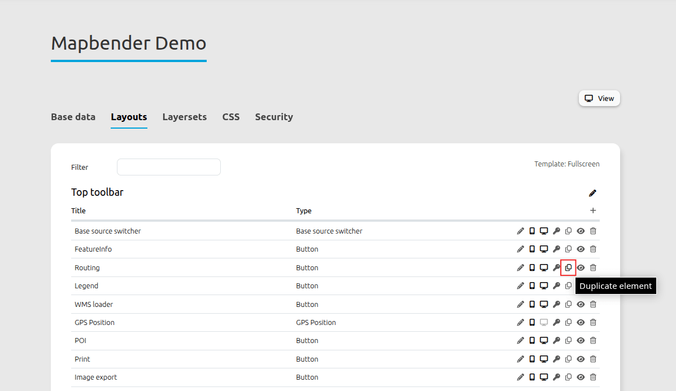Edit the Base source switcher element
The image size is (676, 391).
click(x=520, y=231)
